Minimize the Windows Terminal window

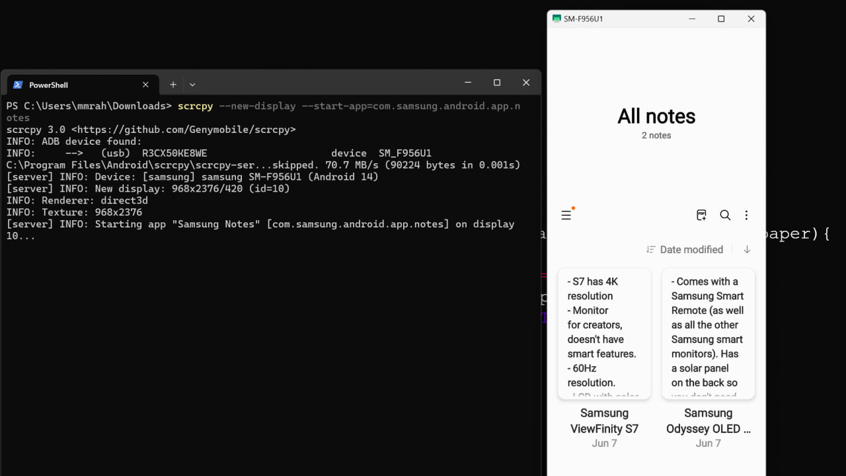point(468,83)
